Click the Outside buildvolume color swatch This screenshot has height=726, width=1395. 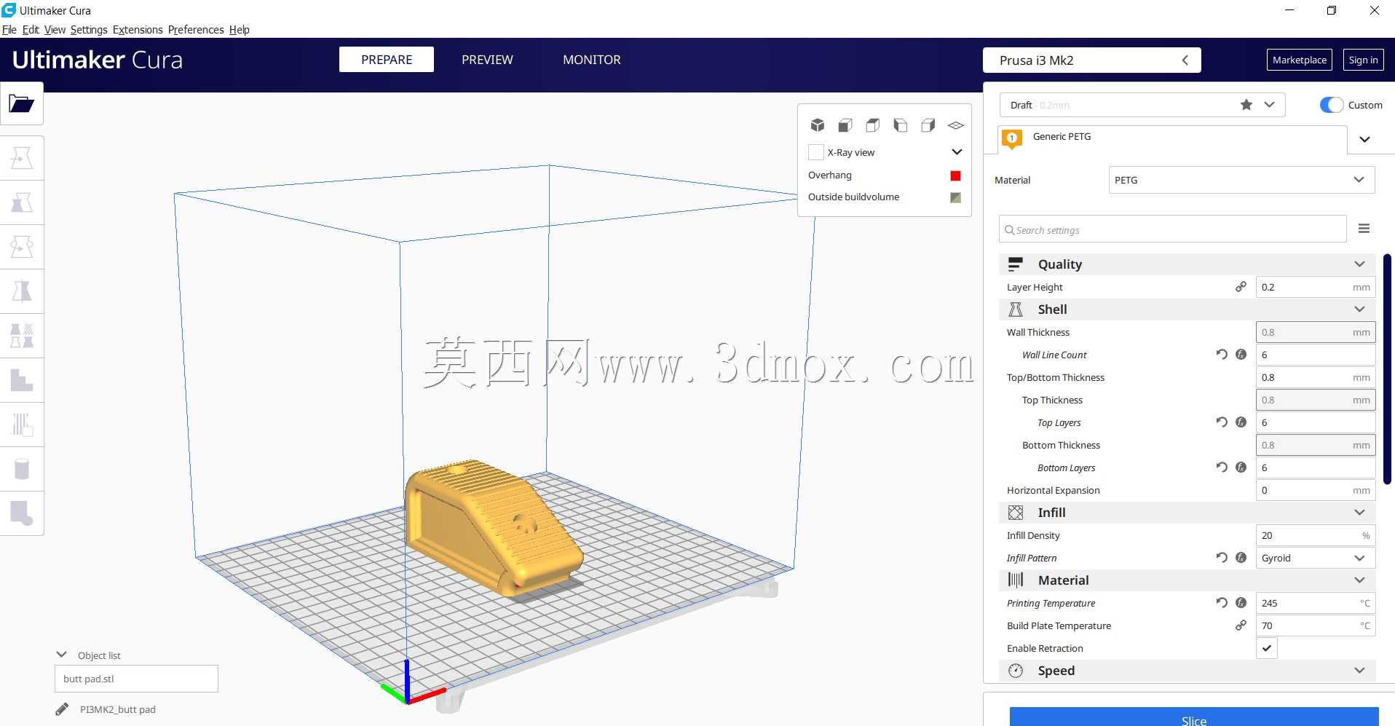pyautogui.click(x=956, y=197)
